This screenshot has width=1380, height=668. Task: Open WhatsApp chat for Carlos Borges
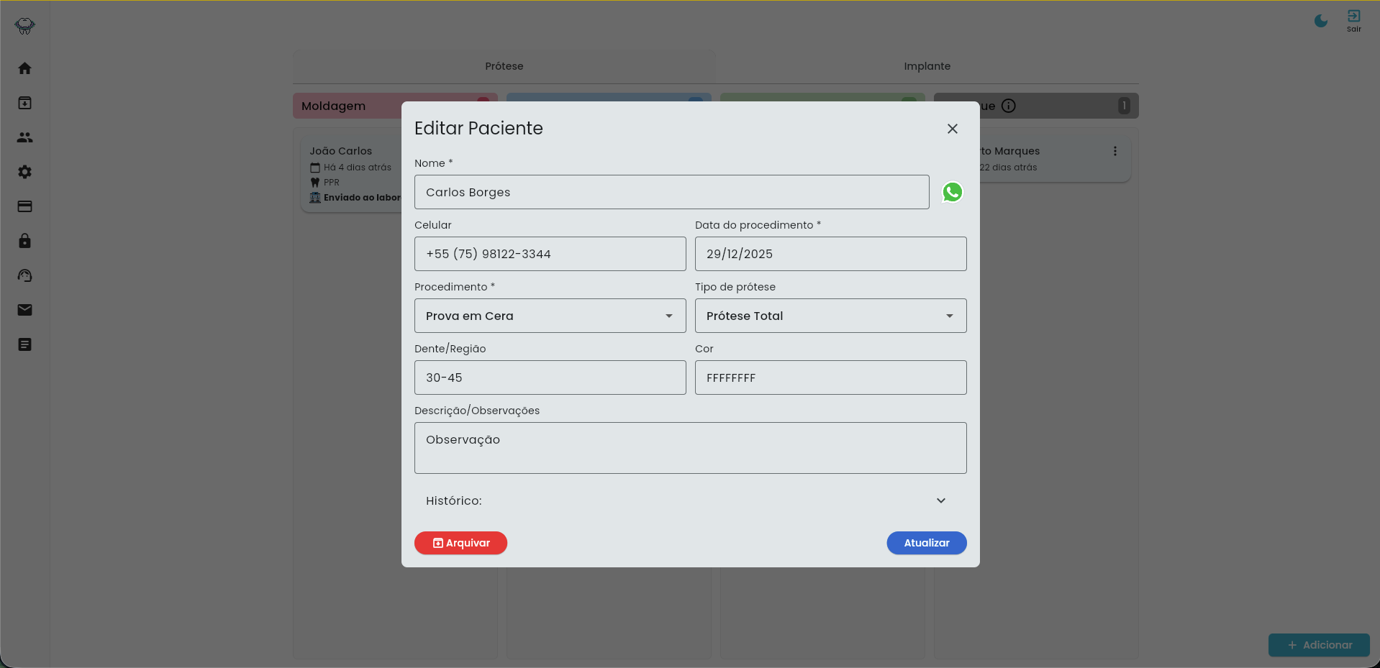tap(952, 192)
